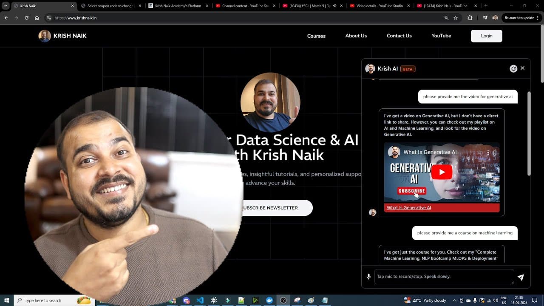The width and height of the screenshot is (544, 306).
Task: Click the Krish AI avatar in the chat header
Action: (x=370, y=68)
